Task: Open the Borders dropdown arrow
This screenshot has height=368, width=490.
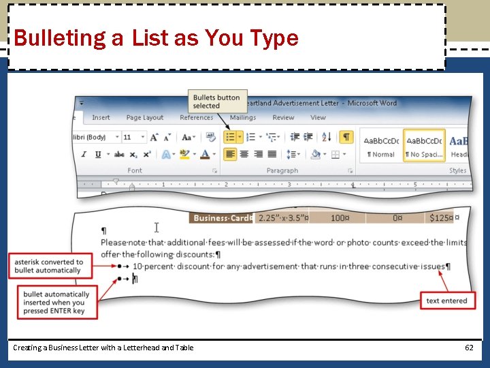Action: [344, 154]
